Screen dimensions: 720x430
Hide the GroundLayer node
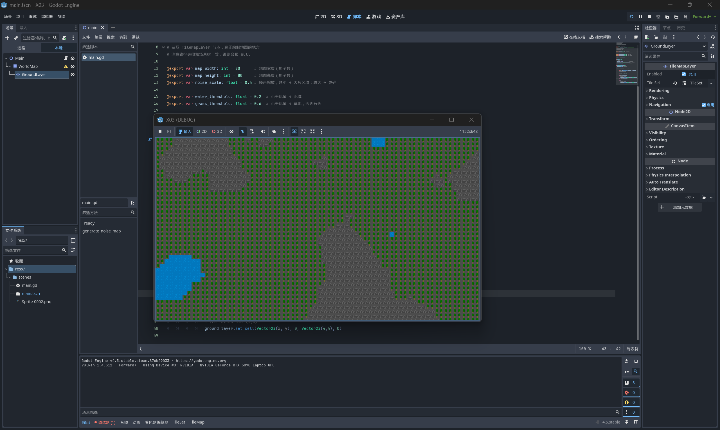[73, 75]
